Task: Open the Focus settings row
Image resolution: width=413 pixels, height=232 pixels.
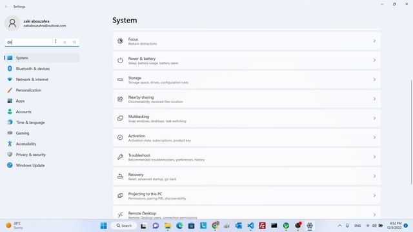Action: coord(247,41)
